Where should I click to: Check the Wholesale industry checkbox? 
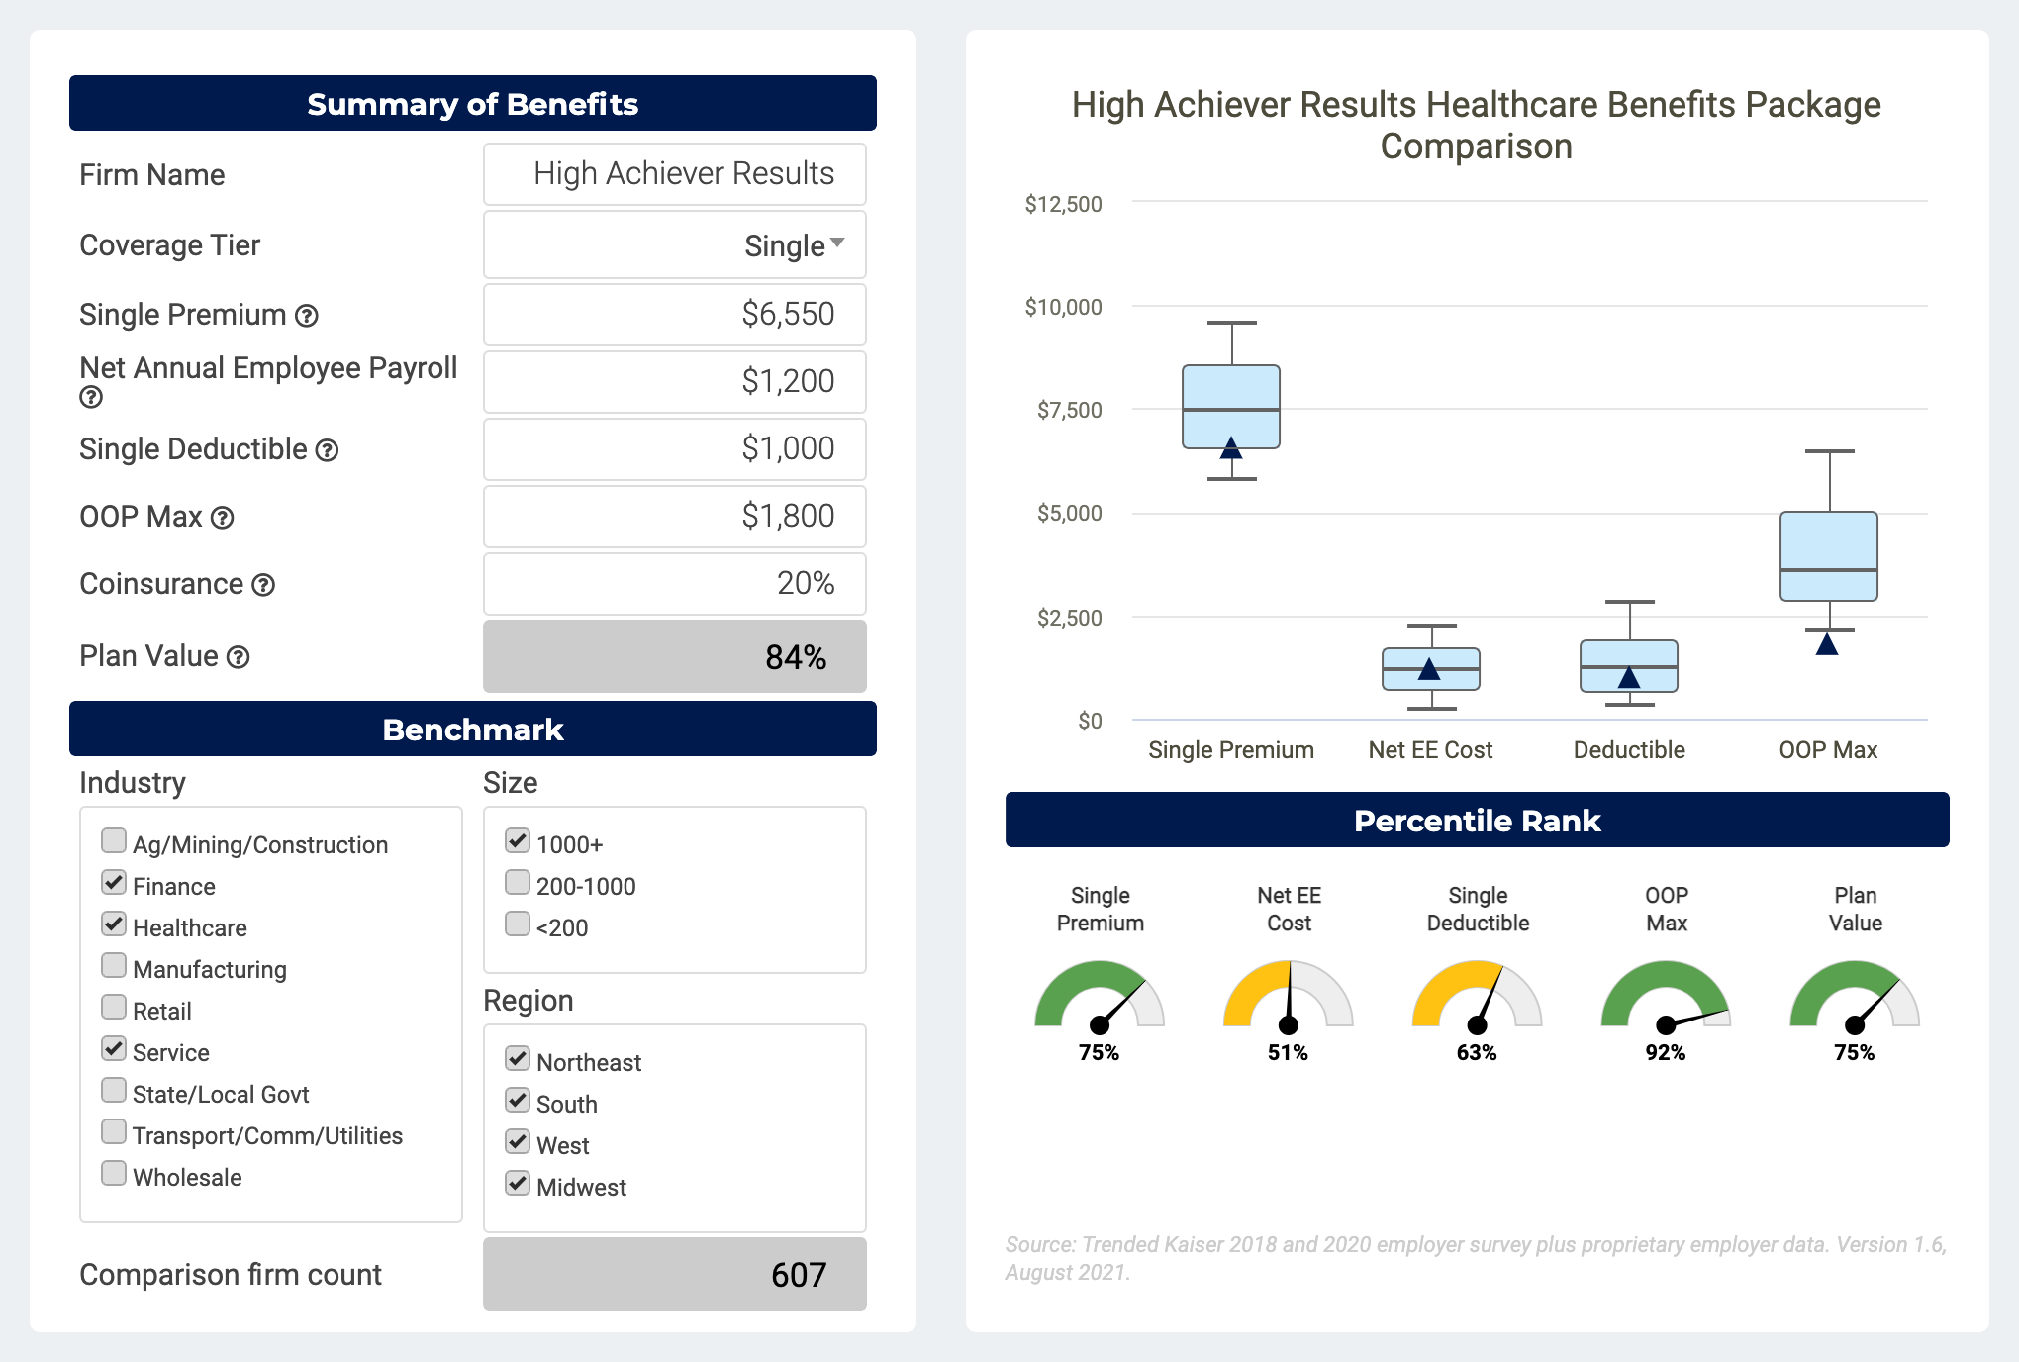click(x=114, y=1174)
